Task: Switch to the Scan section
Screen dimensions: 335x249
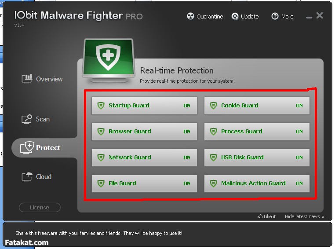Action: click(36, 119)
